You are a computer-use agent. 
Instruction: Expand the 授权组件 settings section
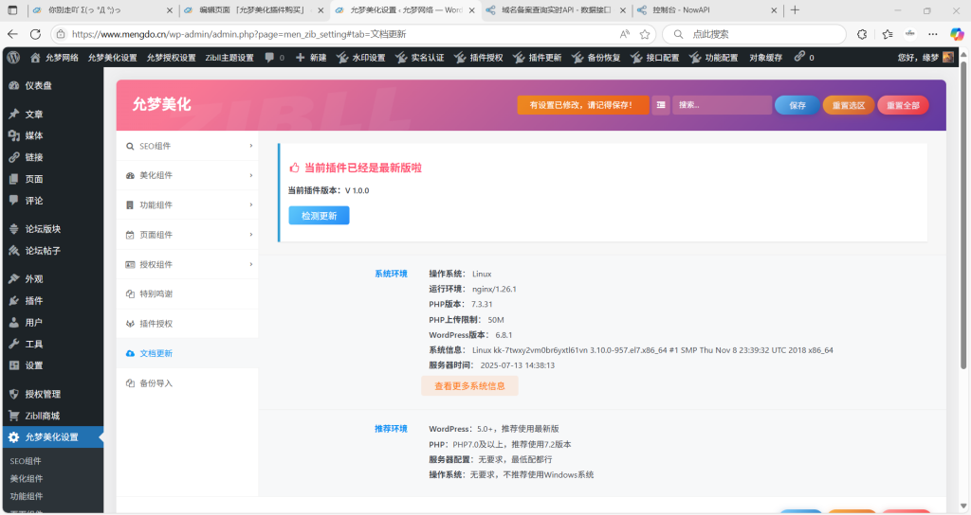pos(187,264)
